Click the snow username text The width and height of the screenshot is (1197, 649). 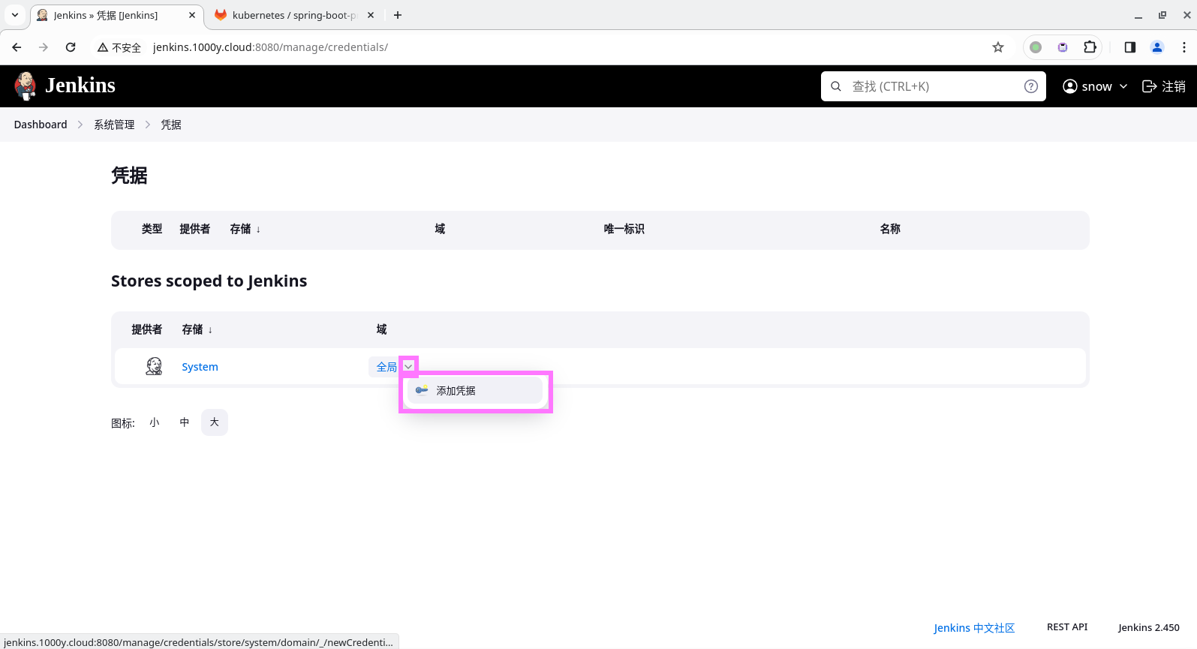pyautogui.click(x=1096, y=86)
